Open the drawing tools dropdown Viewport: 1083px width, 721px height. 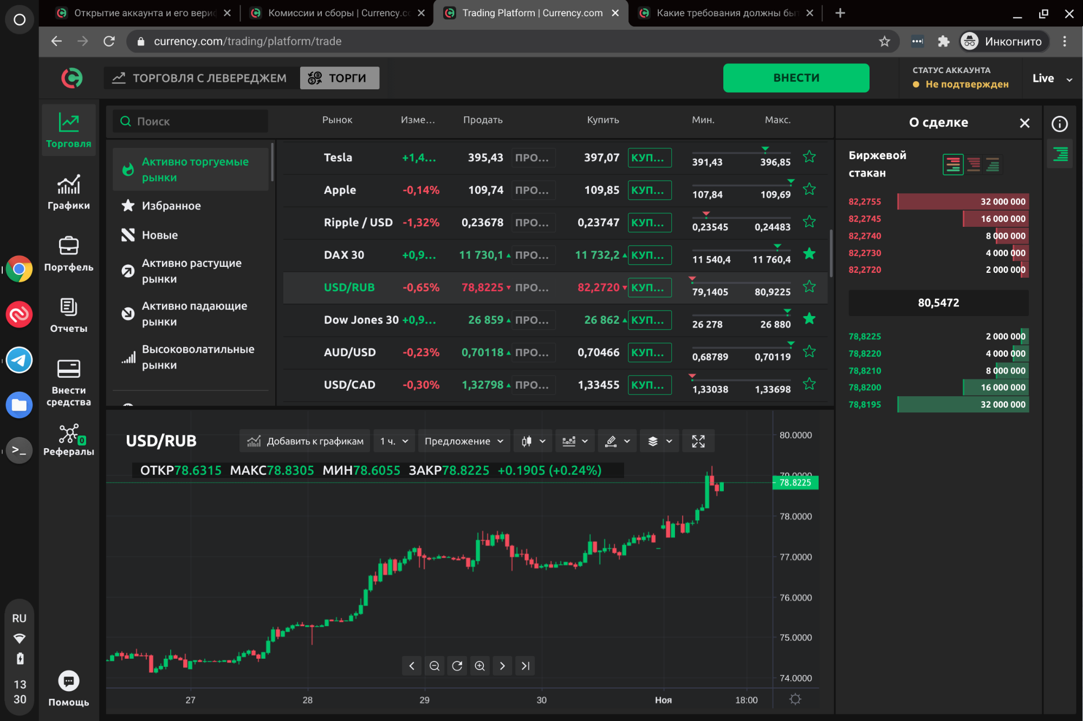(618, 441)
